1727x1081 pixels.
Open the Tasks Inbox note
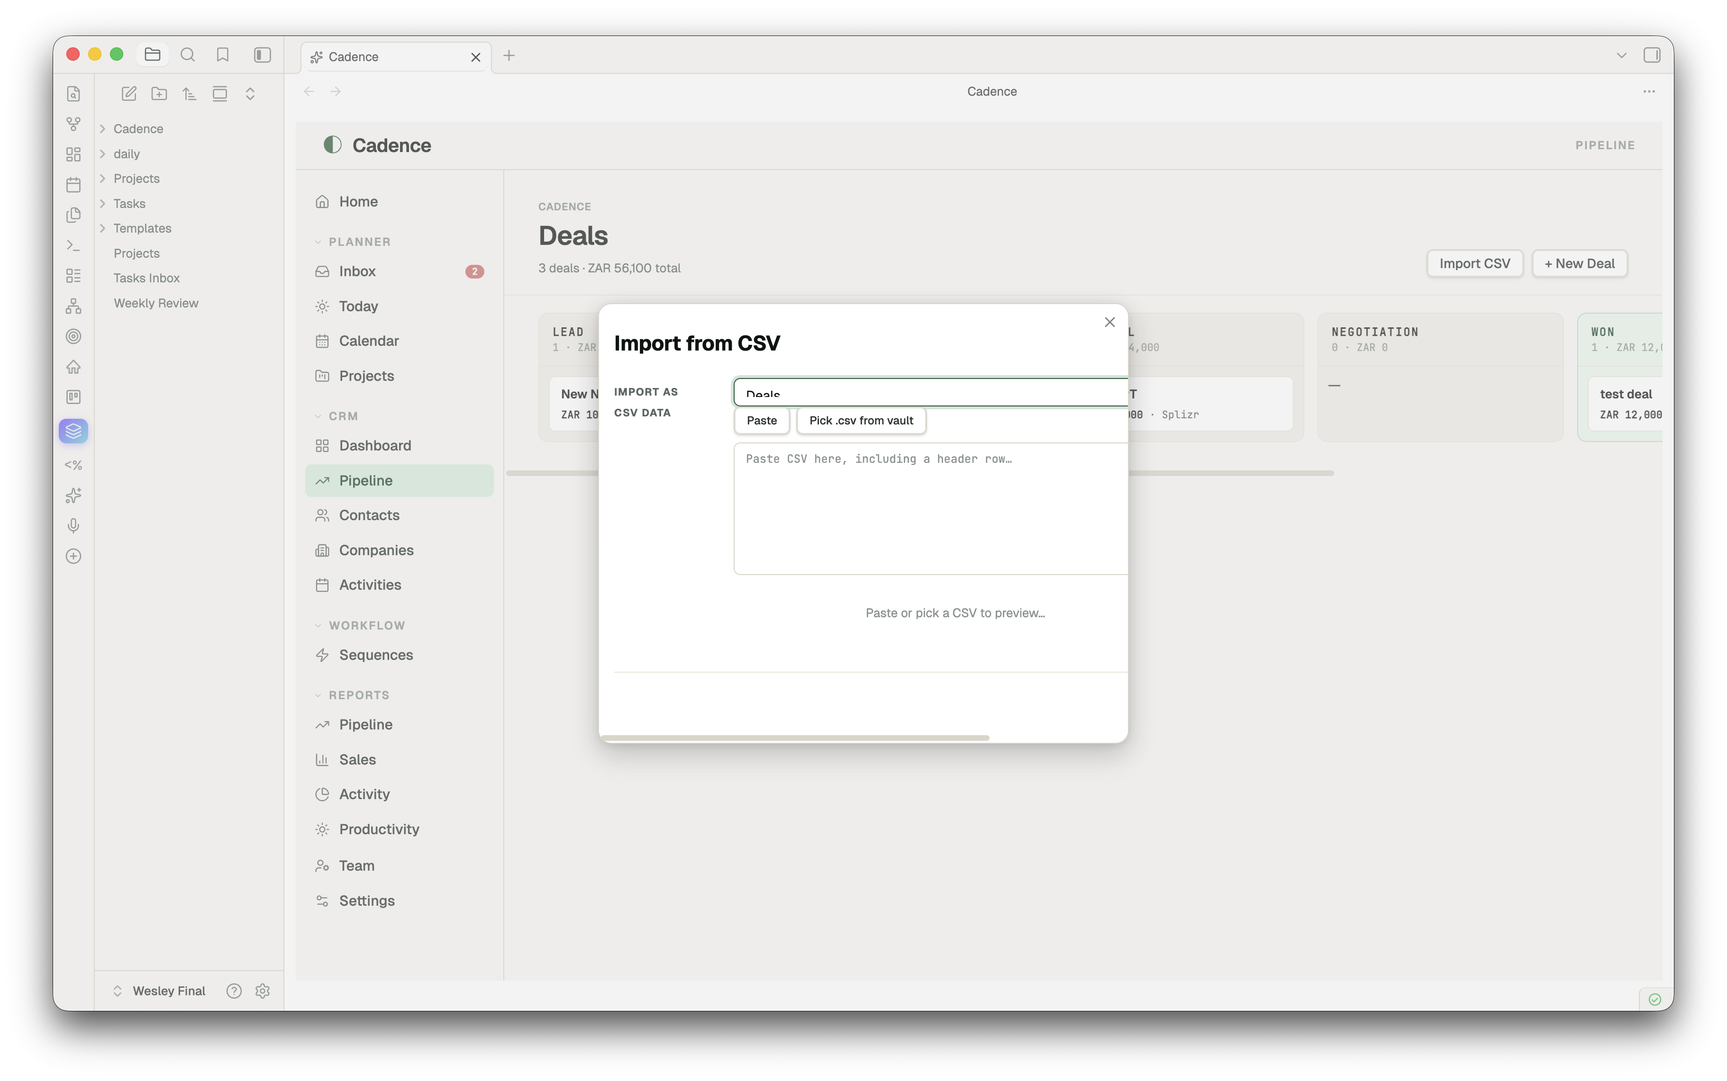click(x=146, y=278)
